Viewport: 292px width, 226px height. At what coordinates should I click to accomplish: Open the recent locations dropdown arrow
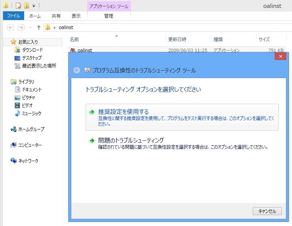30,28
